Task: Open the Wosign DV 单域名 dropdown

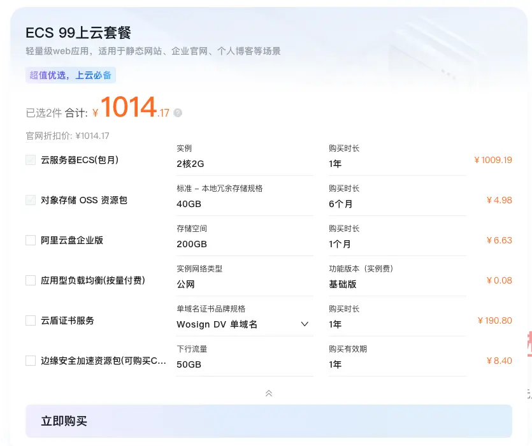Action: (245, 324)
